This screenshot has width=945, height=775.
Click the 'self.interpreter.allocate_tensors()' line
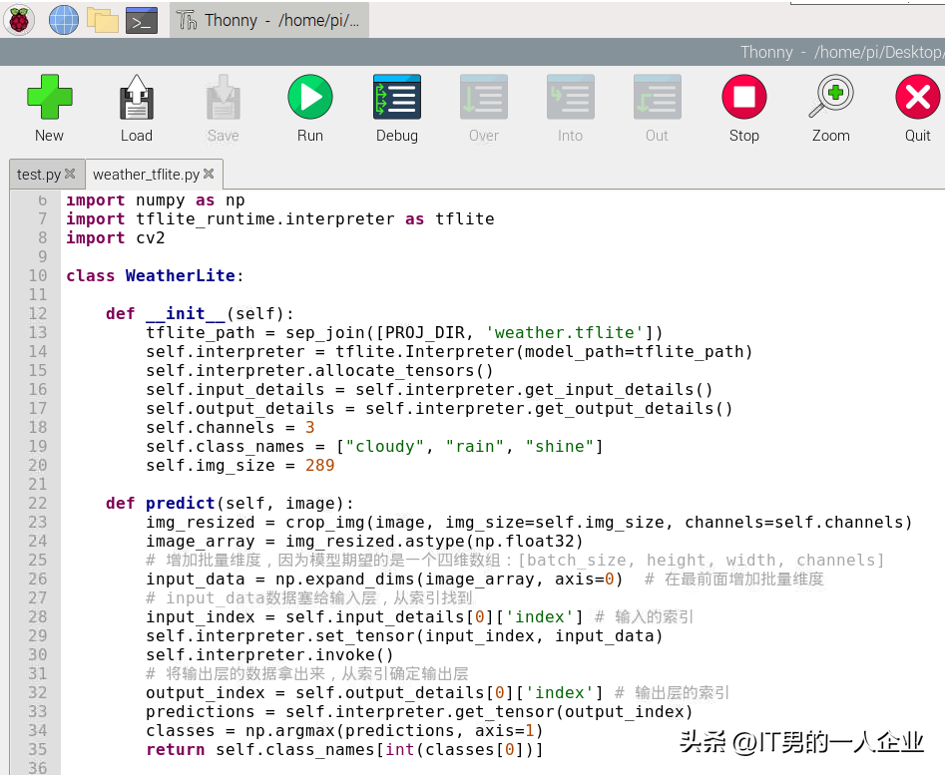tap(319, 370)
